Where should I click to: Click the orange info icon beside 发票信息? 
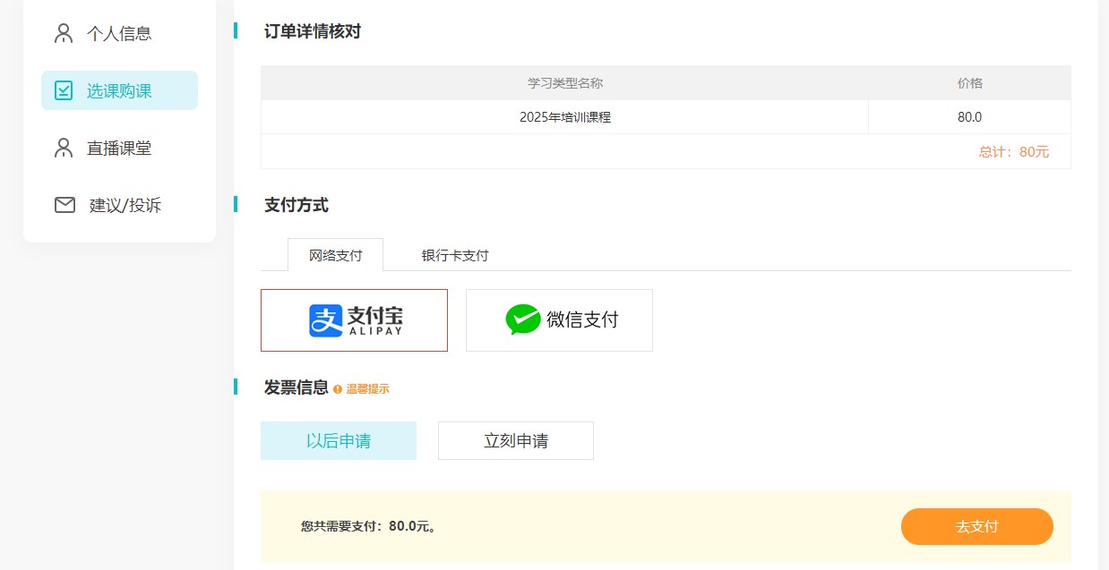(x=337, y=389)
